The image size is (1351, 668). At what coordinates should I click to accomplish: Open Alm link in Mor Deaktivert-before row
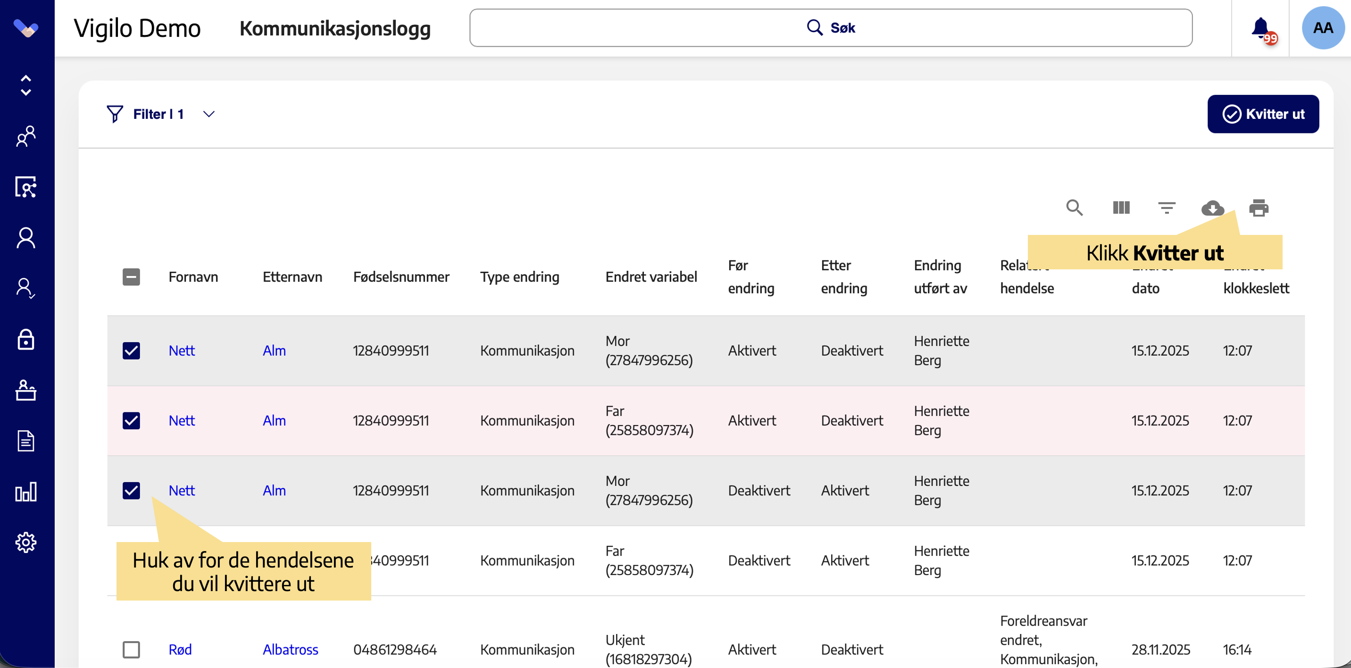274,490
